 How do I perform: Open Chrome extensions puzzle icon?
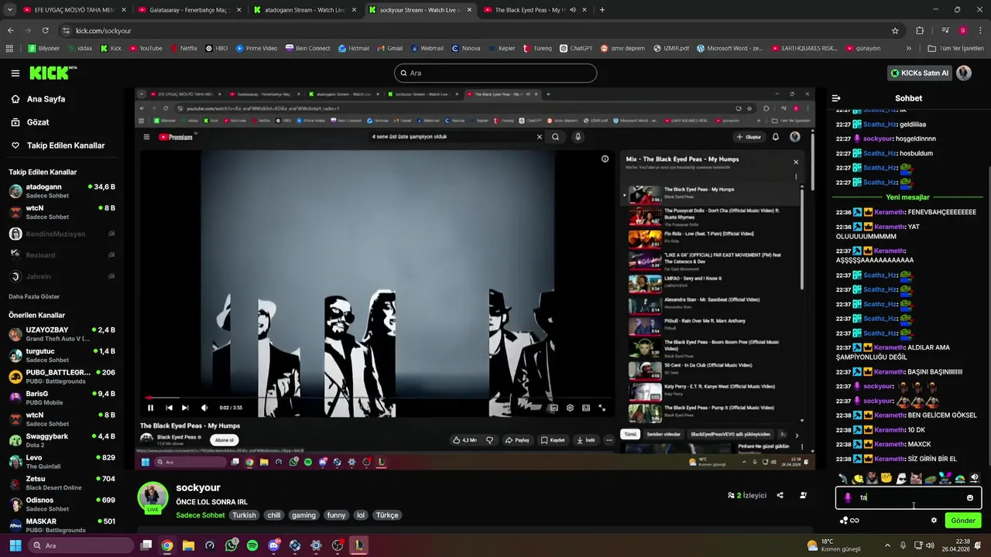pos(920,30)
